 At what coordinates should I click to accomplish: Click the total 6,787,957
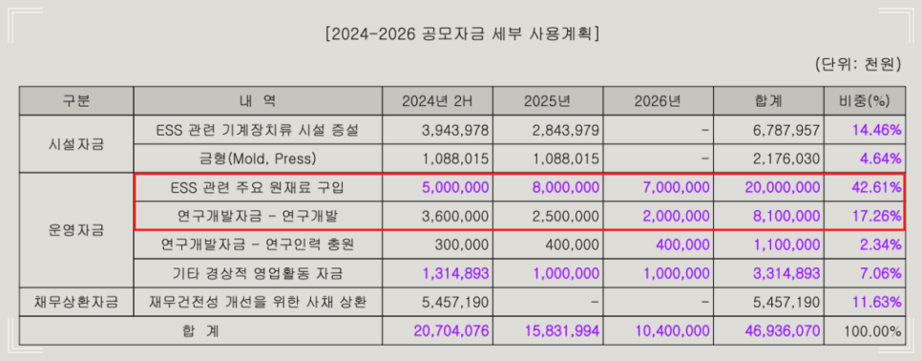(x=786, y=130)
